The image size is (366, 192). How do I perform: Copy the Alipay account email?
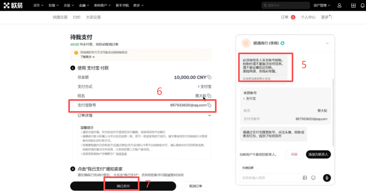coord(209,105)
